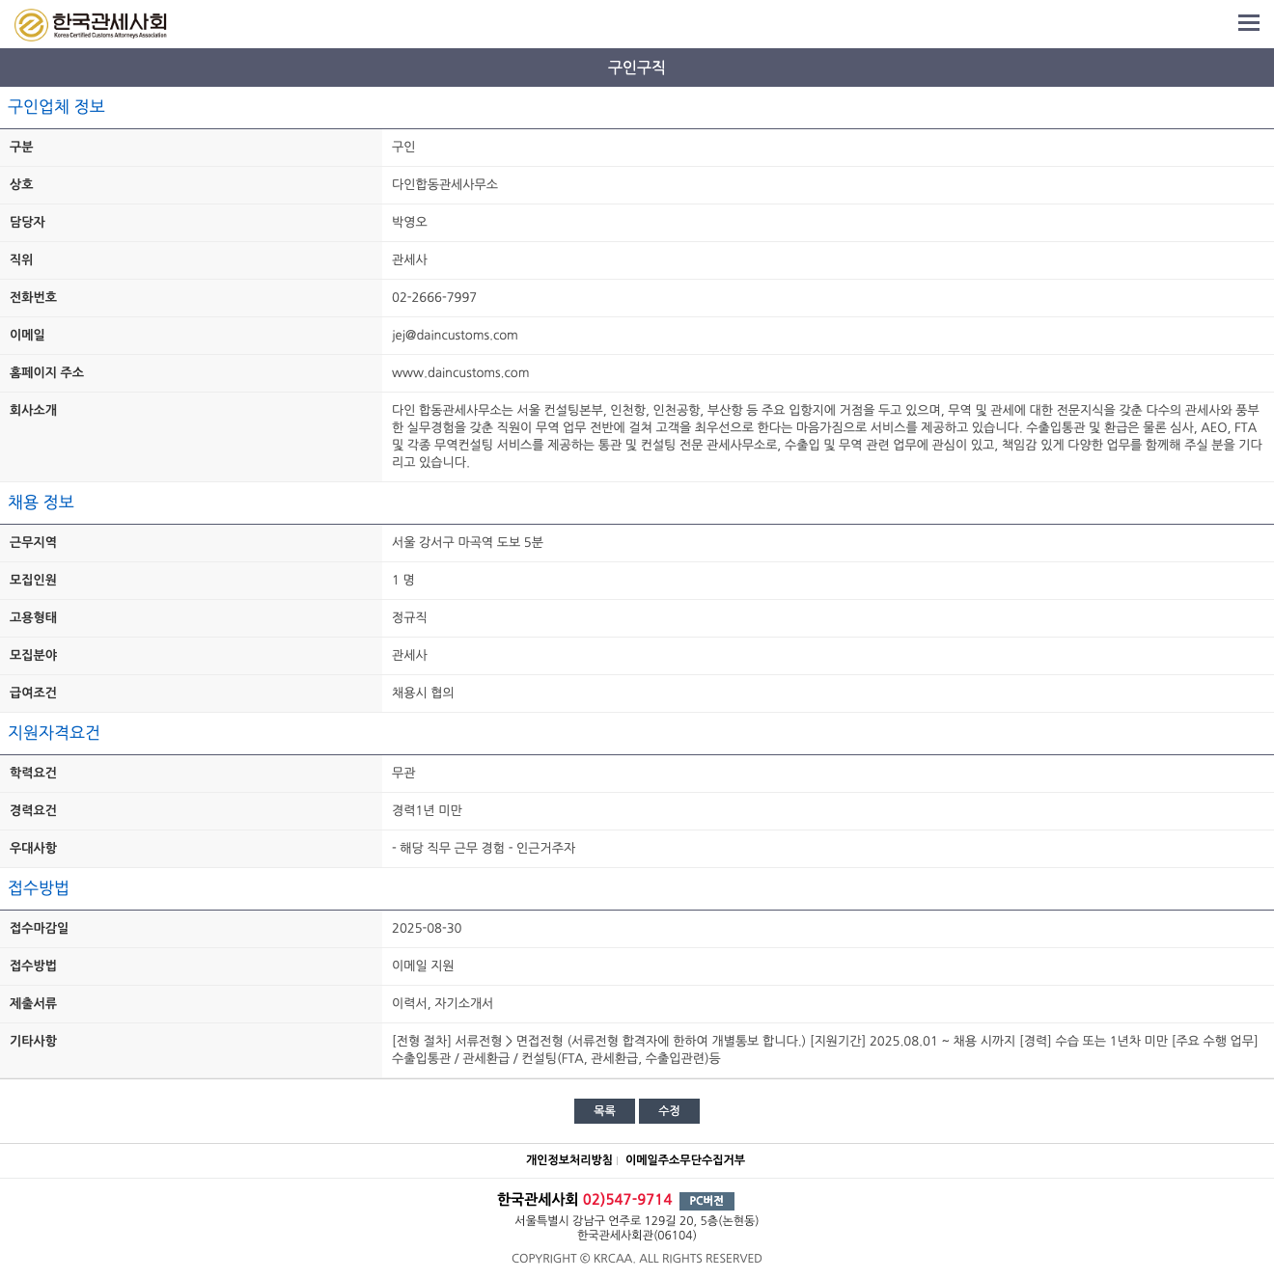Screen dimensions: 1274x1279
Task: Click the 구인업체 정보 section heading
Action: pos(56,107)
